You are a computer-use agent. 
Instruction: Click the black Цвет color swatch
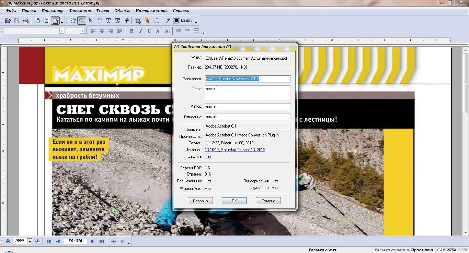(x=176, y=21)
